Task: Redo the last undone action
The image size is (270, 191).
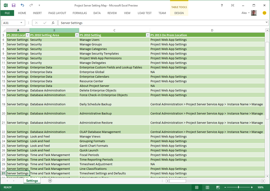Action: coord(31,5)
